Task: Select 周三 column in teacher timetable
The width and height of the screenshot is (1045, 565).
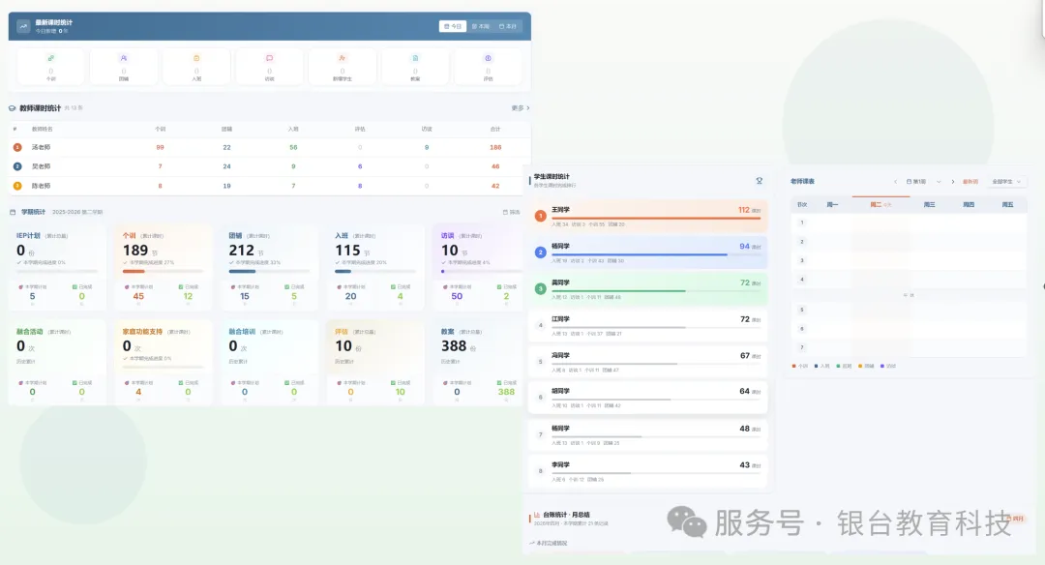Action: [929, 204]
